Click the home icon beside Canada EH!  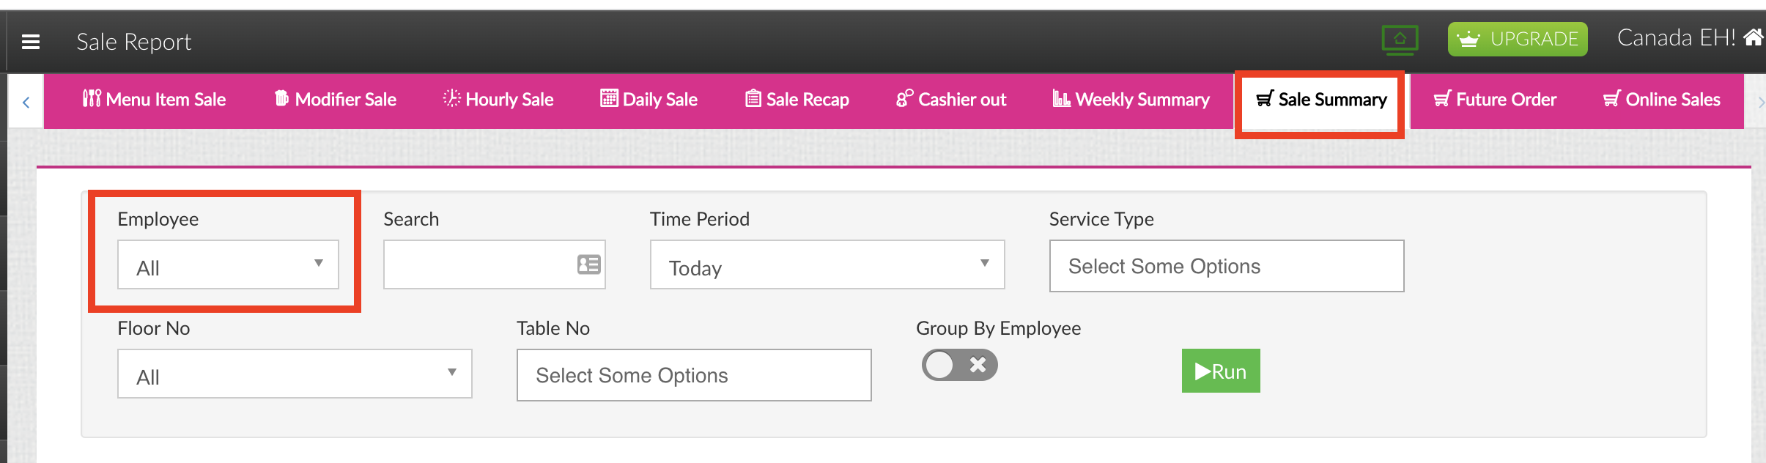pos(1754,37)
